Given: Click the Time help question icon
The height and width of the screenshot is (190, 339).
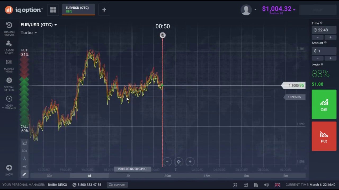Looking at the screenshot, I should click(321, 23).
